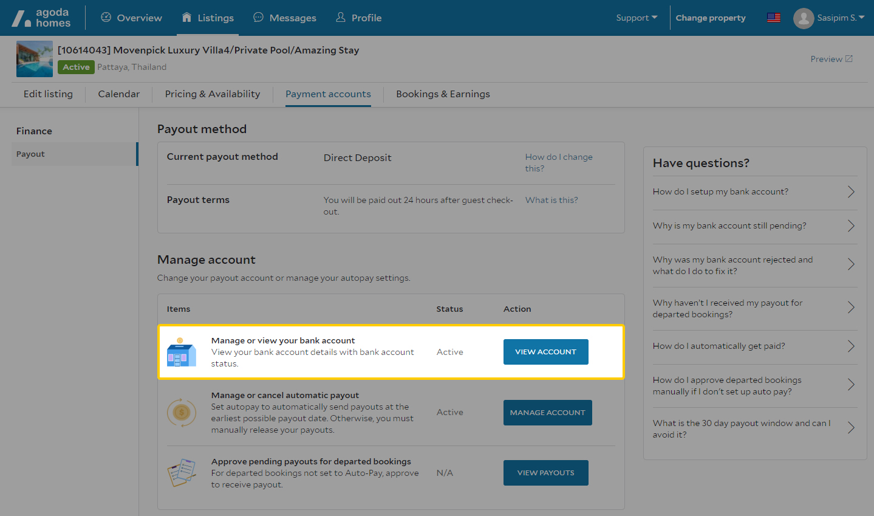Click the automatic payout coin icon
874x516 pixels.
181,413
